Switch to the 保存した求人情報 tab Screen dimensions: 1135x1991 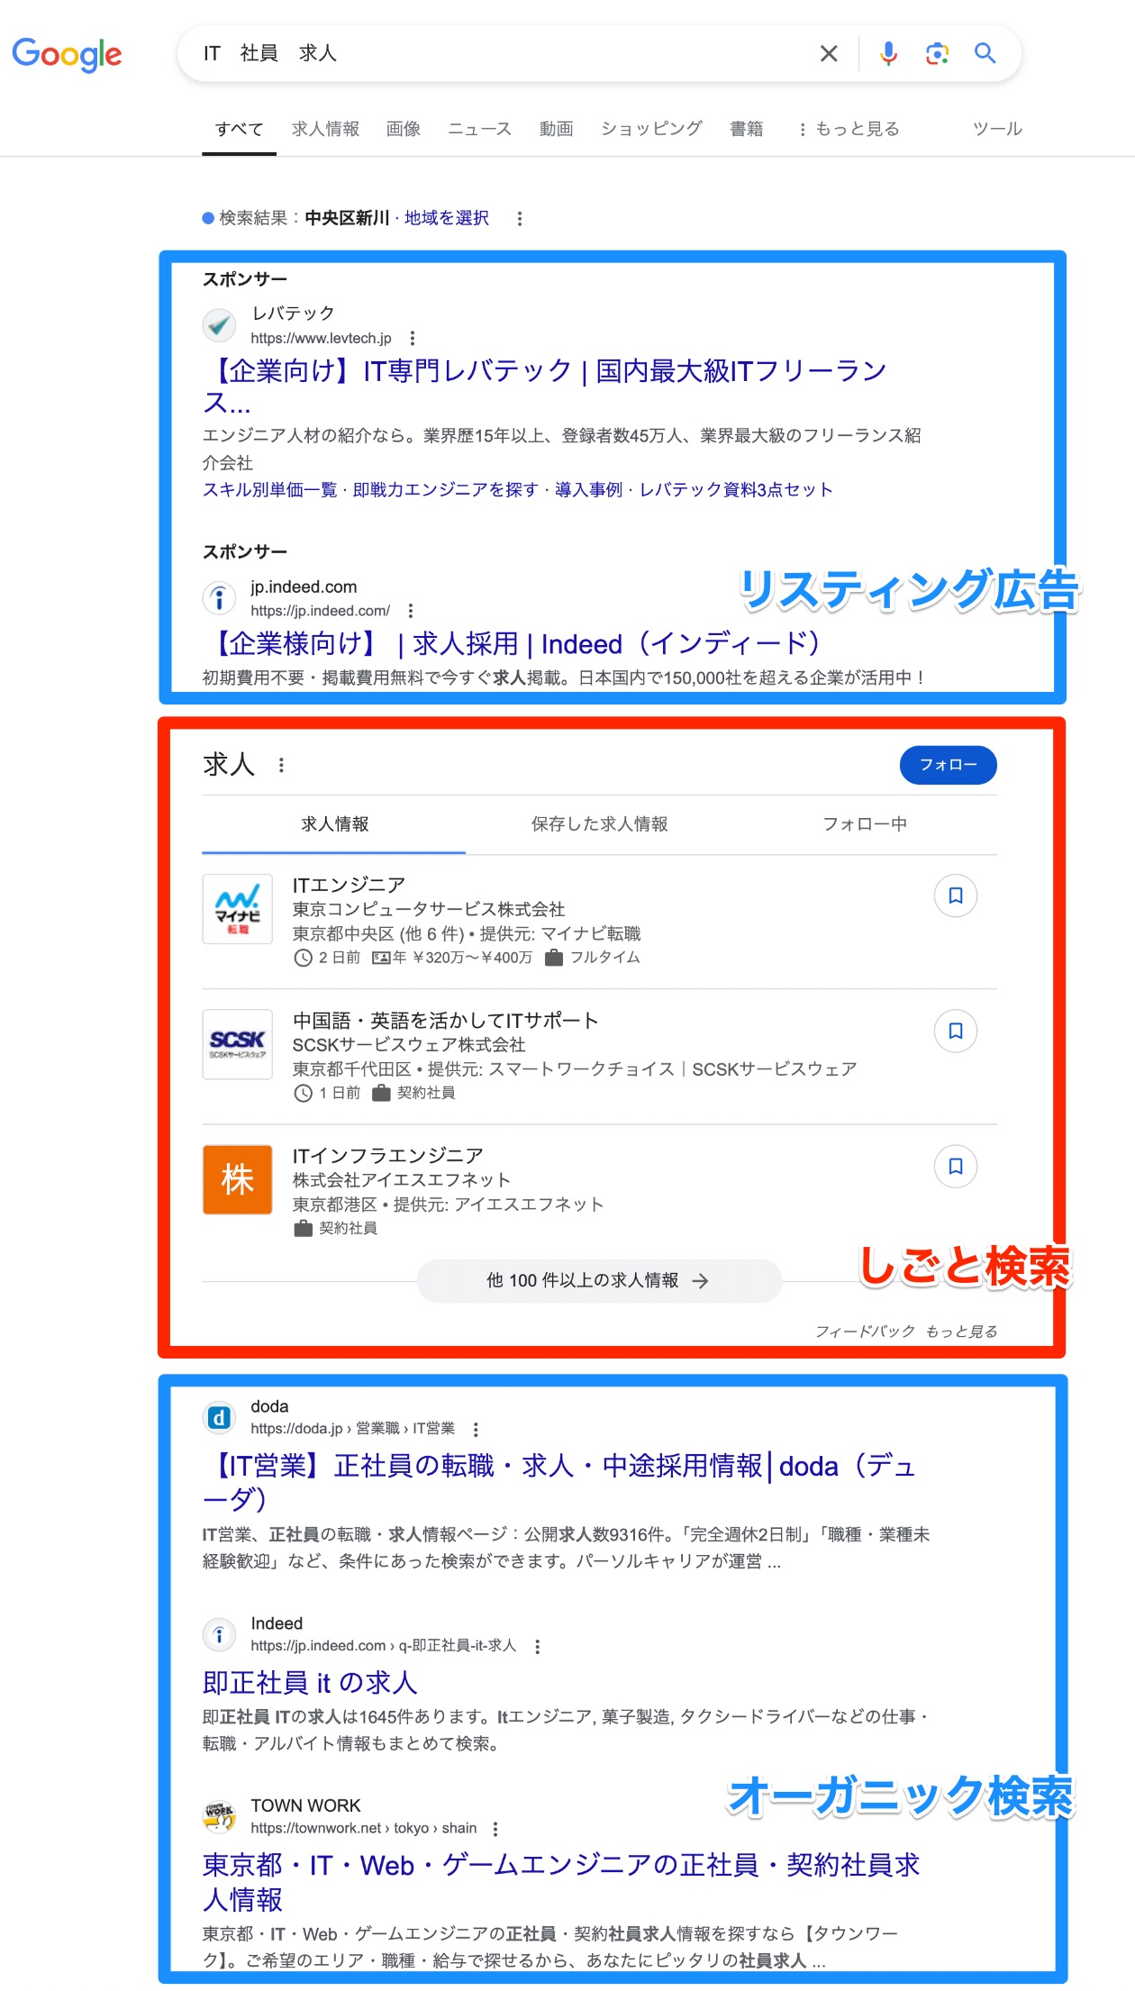click(599, 824)
